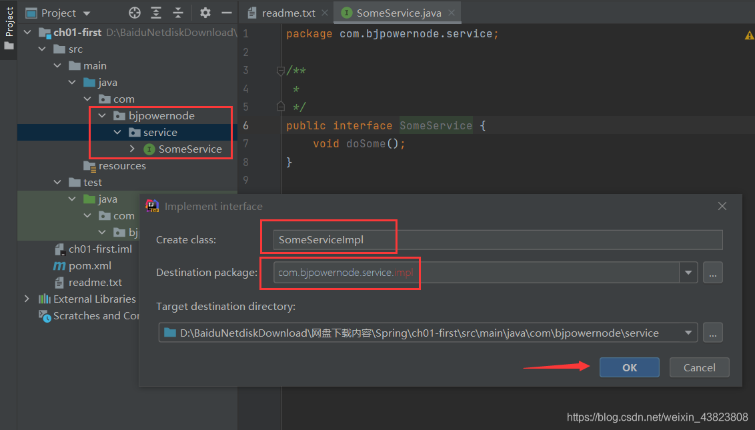The height and width of the screenshot is (430, 755).
Task: Collapse the java folder under main
Action: [x=72, y=83]
